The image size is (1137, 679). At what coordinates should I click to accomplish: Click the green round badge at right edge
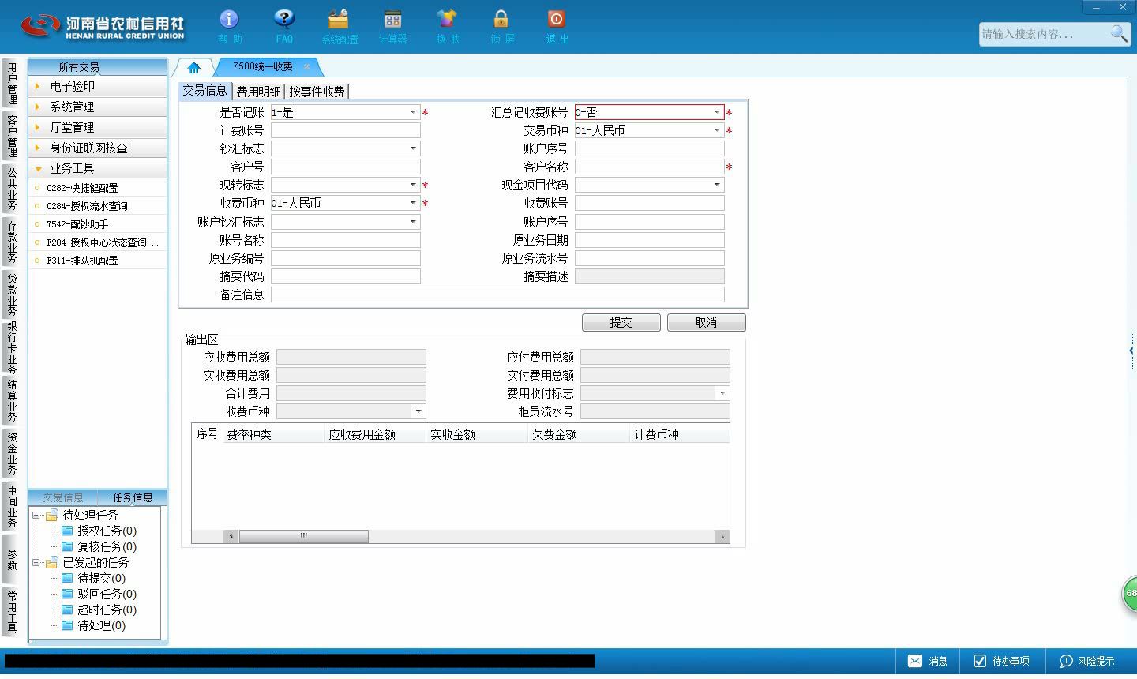click(x=1130, y=594)
